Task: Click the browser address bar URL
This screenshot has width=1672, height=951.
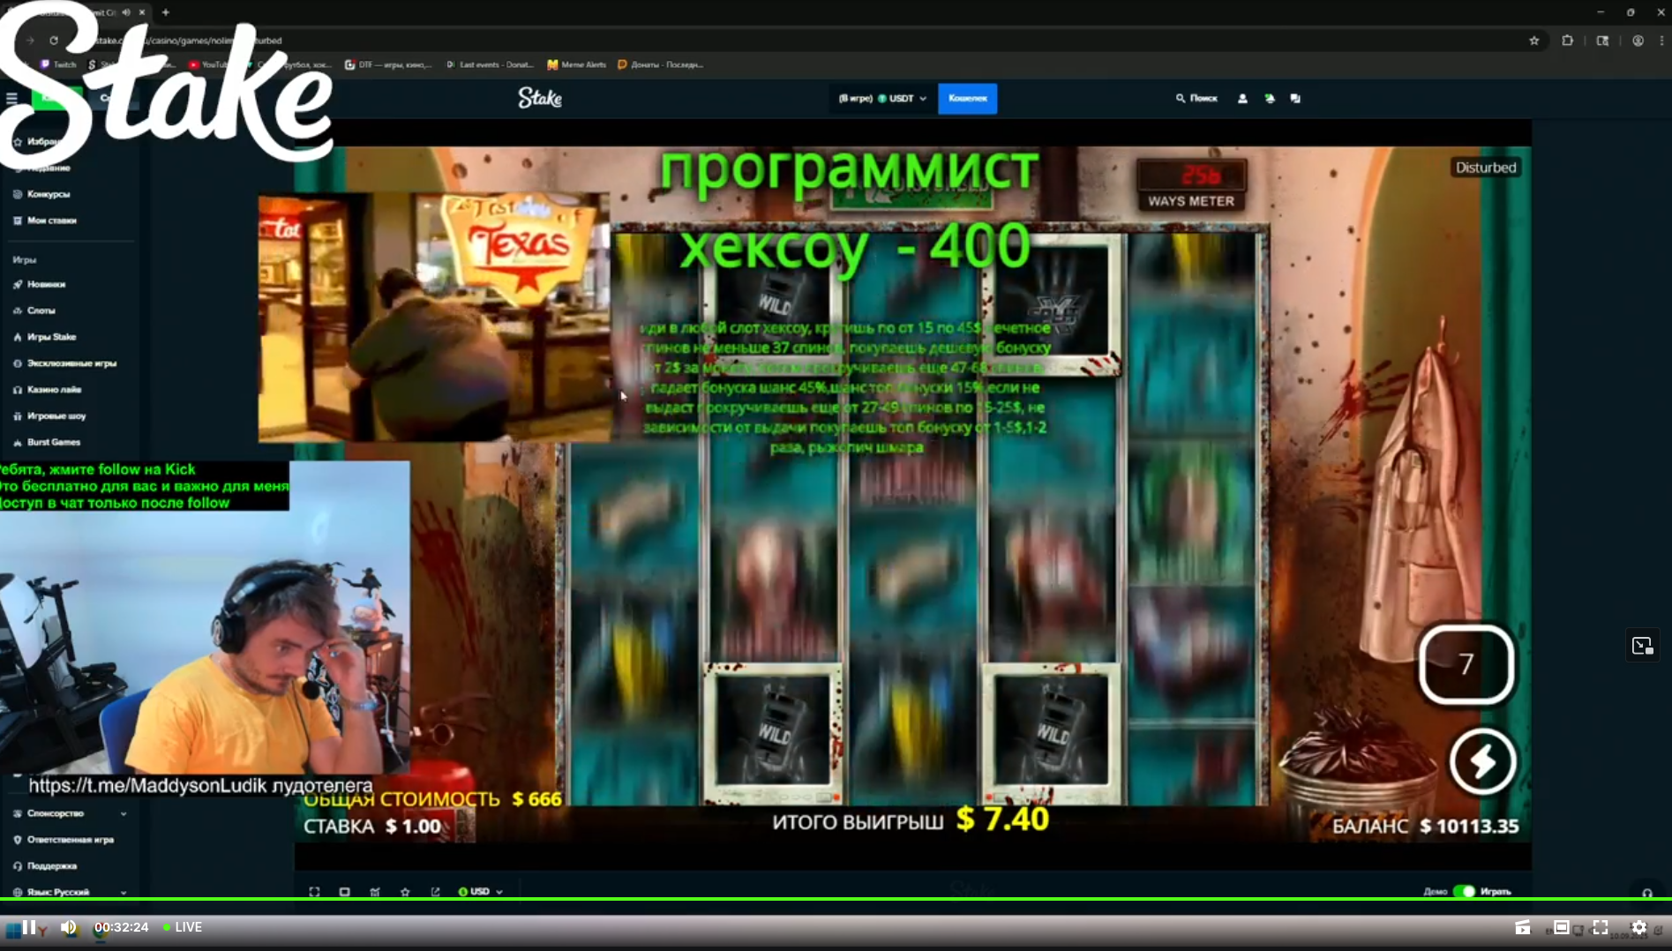Action: point(190,41)
